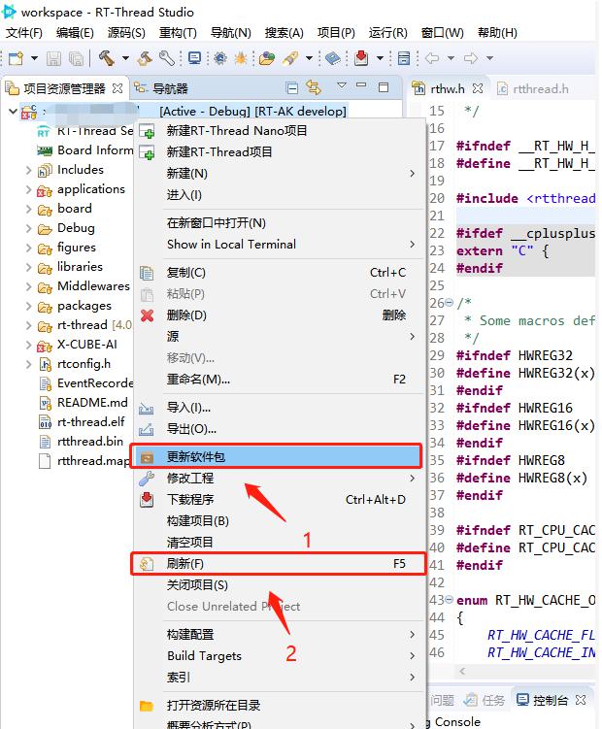
Task: Click the rocket flash toolbar icon
Action: tap(290, 58)
